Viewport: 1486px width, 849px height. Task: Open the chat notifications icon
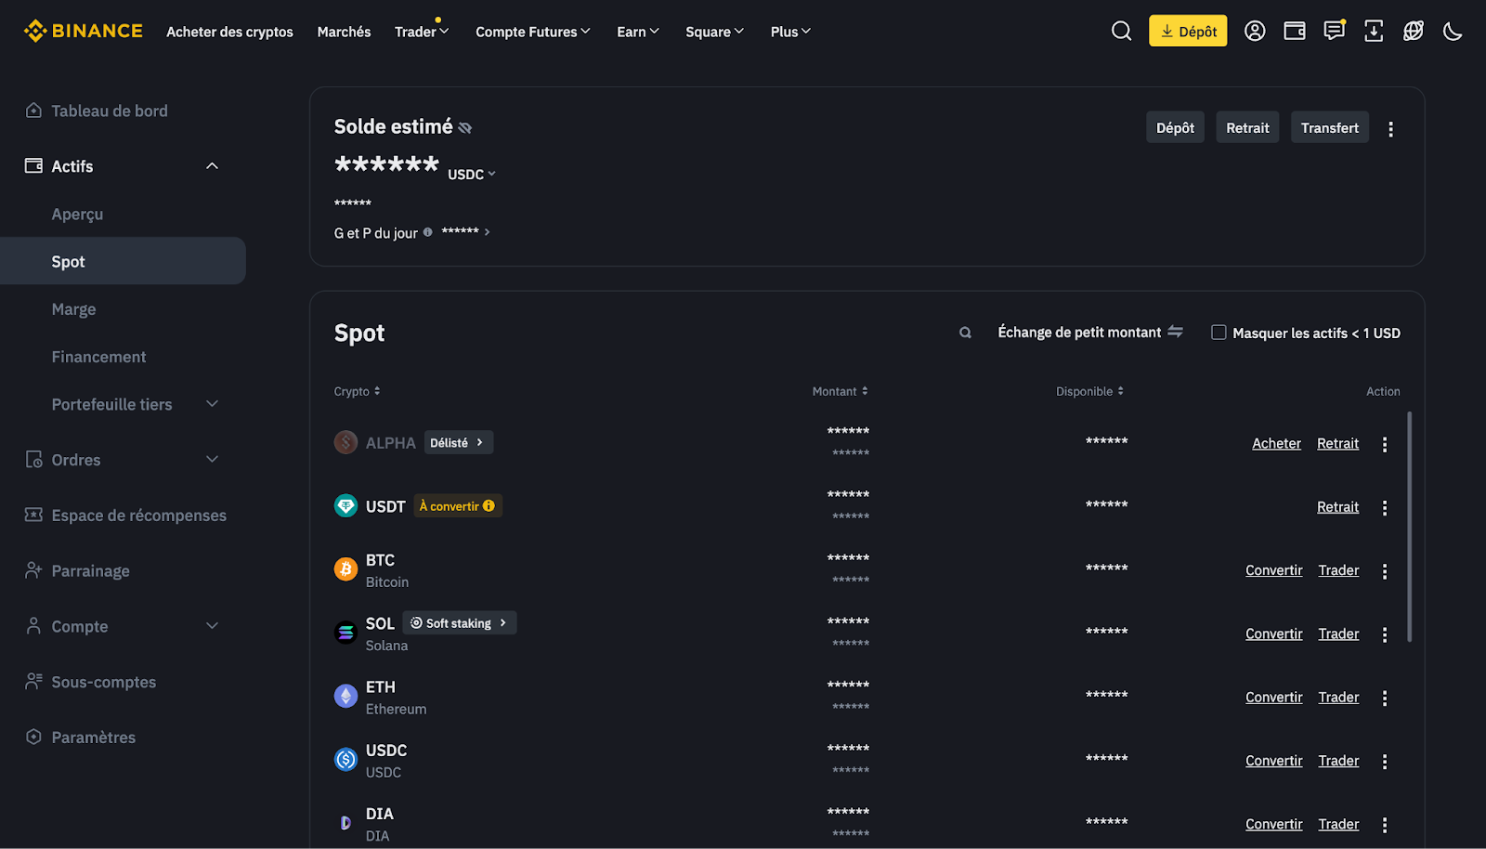(x=1334, y=31)
